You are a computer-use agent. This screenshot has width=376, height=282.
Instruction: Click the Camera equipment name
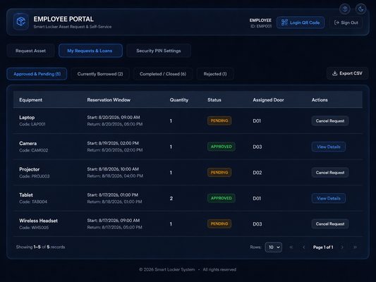28,143
